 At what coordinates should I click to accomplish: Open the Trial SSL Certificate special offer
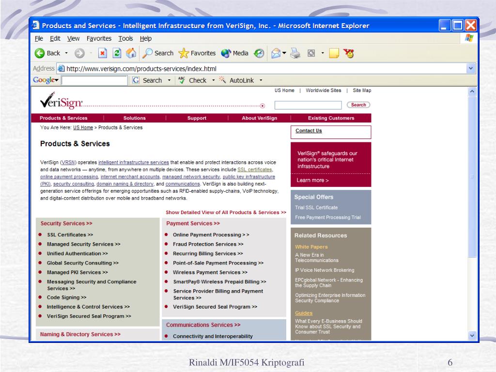pyautogui.click(x=316, y=207)
